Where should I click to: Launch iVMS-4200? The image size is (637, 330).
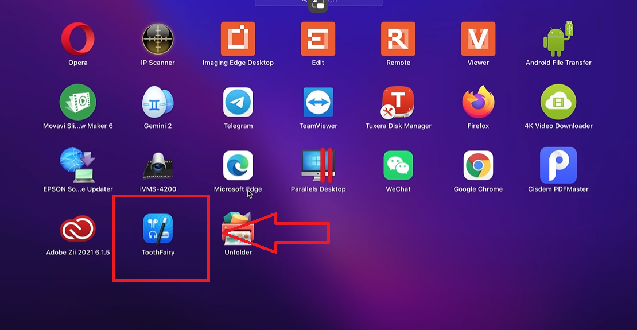coord(158,166)
